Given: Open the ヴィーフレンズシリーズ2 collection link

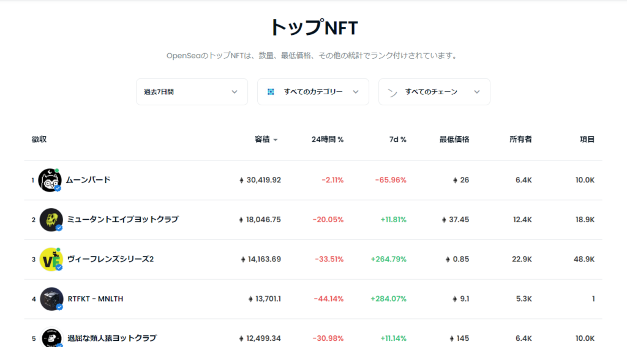Looking at the screenshot, I should (x=110, y=259).
